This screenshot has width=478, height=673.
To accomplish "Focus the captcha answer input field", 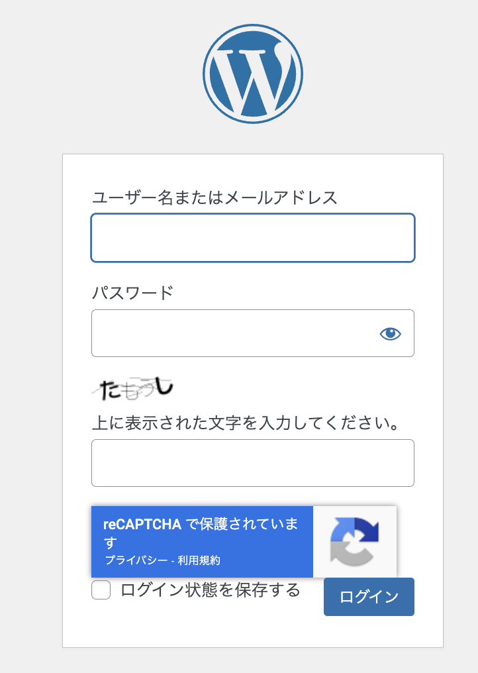I will point(253,462).
